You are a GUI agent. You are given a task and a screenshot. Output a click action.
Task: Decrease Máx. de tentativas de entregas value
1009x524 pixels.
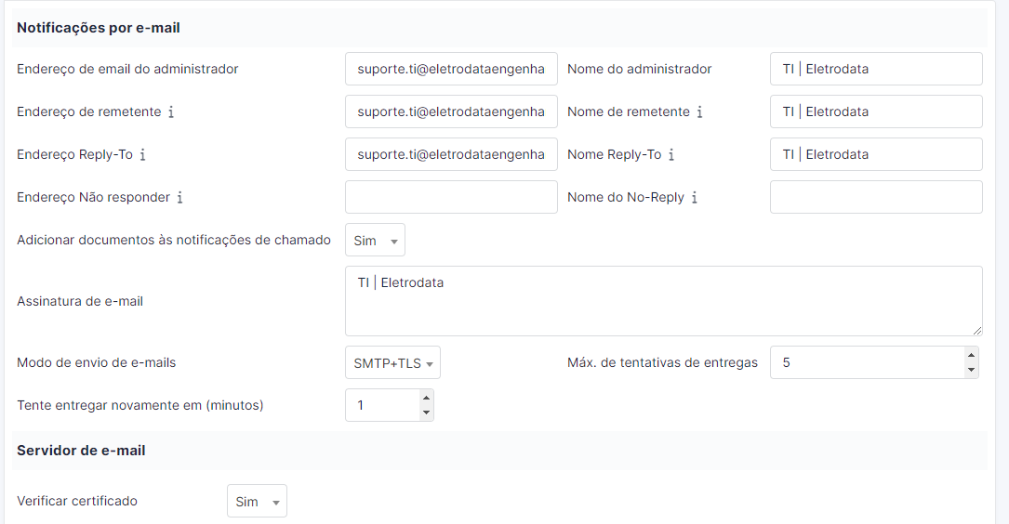971,370
